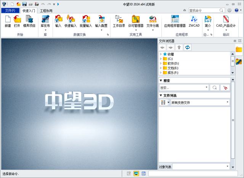Click the save disk icon in quick access toolbar
Viewport: 244px width, 178px height.
(x=24, y=4)
